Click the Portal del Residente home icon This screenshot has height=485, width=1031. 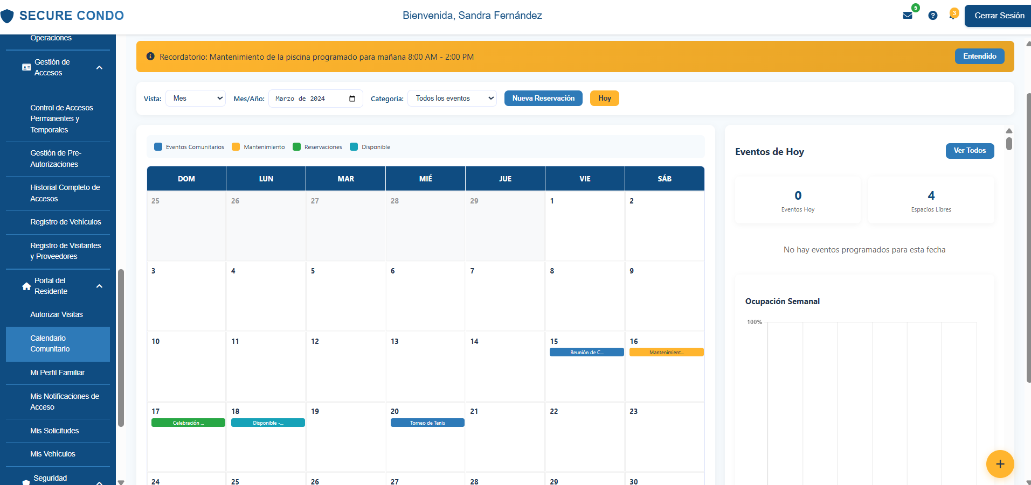coord(26,286)
